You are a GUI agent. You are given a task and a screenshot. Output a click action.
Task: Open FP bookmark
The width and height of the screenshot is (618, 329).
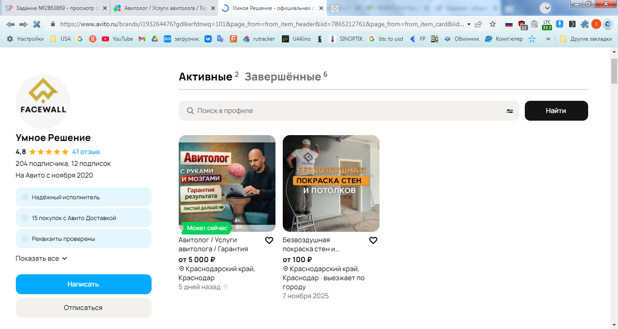click(418, 39)
